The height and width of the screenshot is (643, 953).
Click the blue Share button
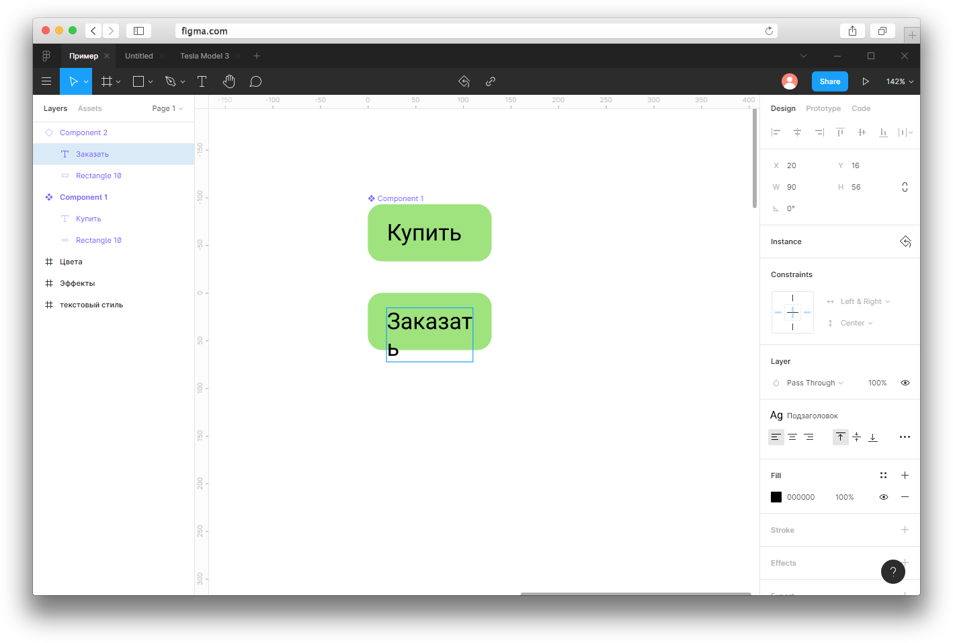click(x=830, y=81)
